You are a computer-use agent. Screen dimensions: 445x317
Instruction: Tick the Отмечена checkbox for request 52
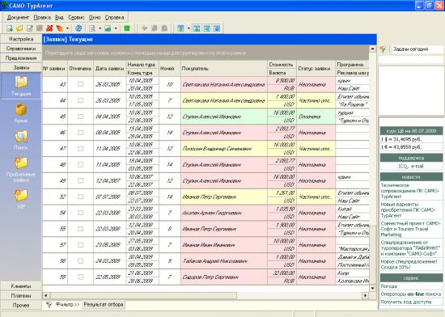[81, 197]
